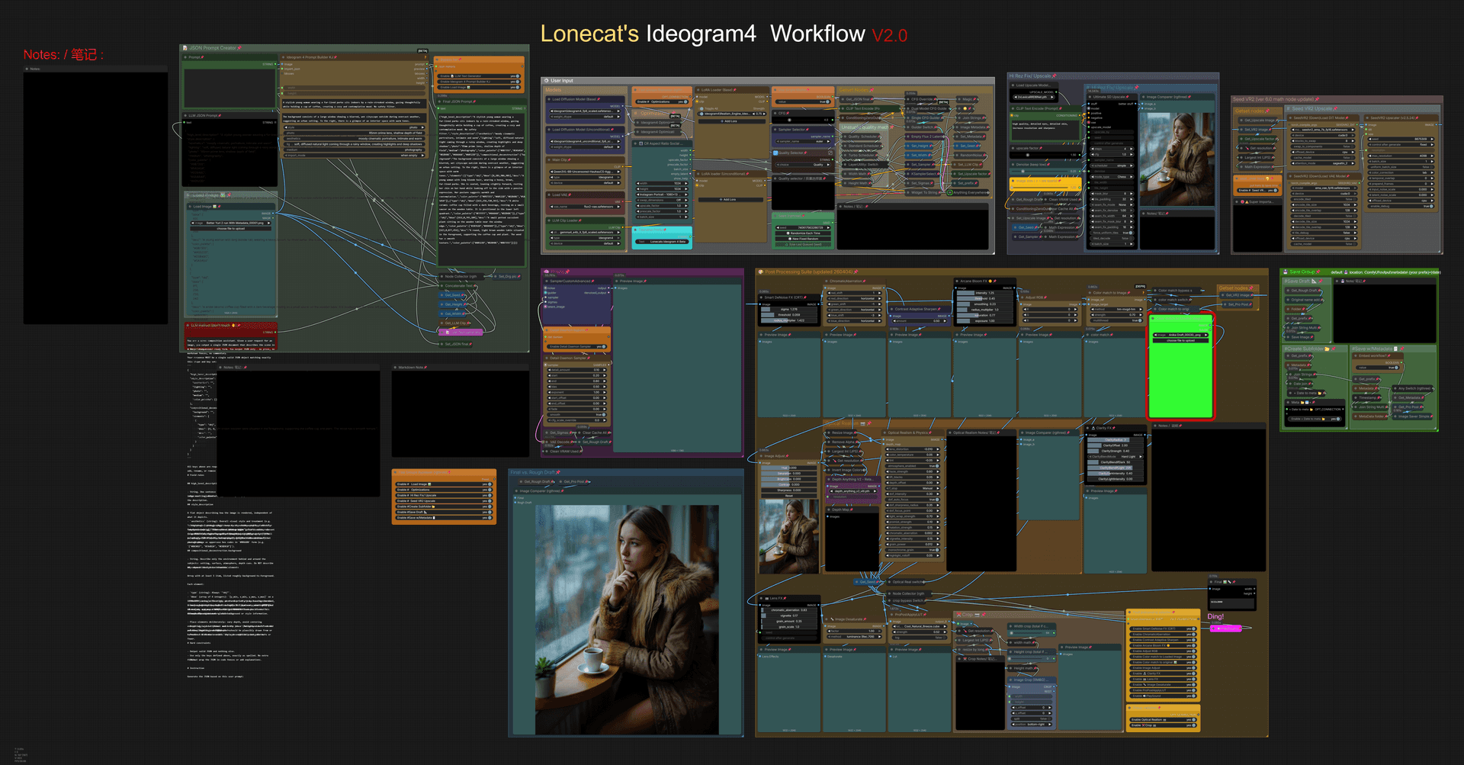Select the Get_Pro Post node in Final vs. Rough Draft
The image size is (1464, 765).
pyautogui.click(x=574, y=481)
